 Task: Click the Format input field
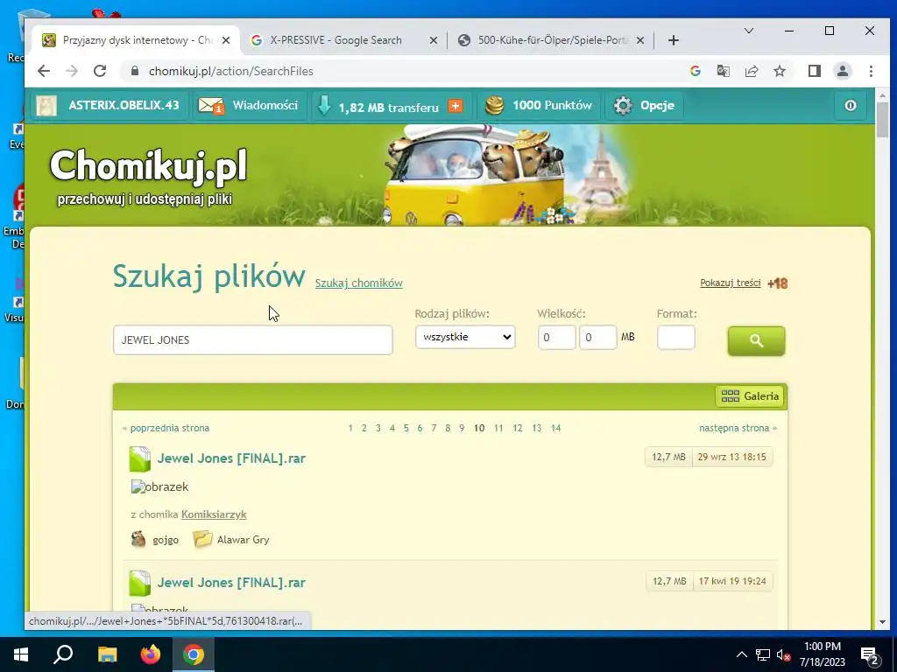tap(675, 337)
